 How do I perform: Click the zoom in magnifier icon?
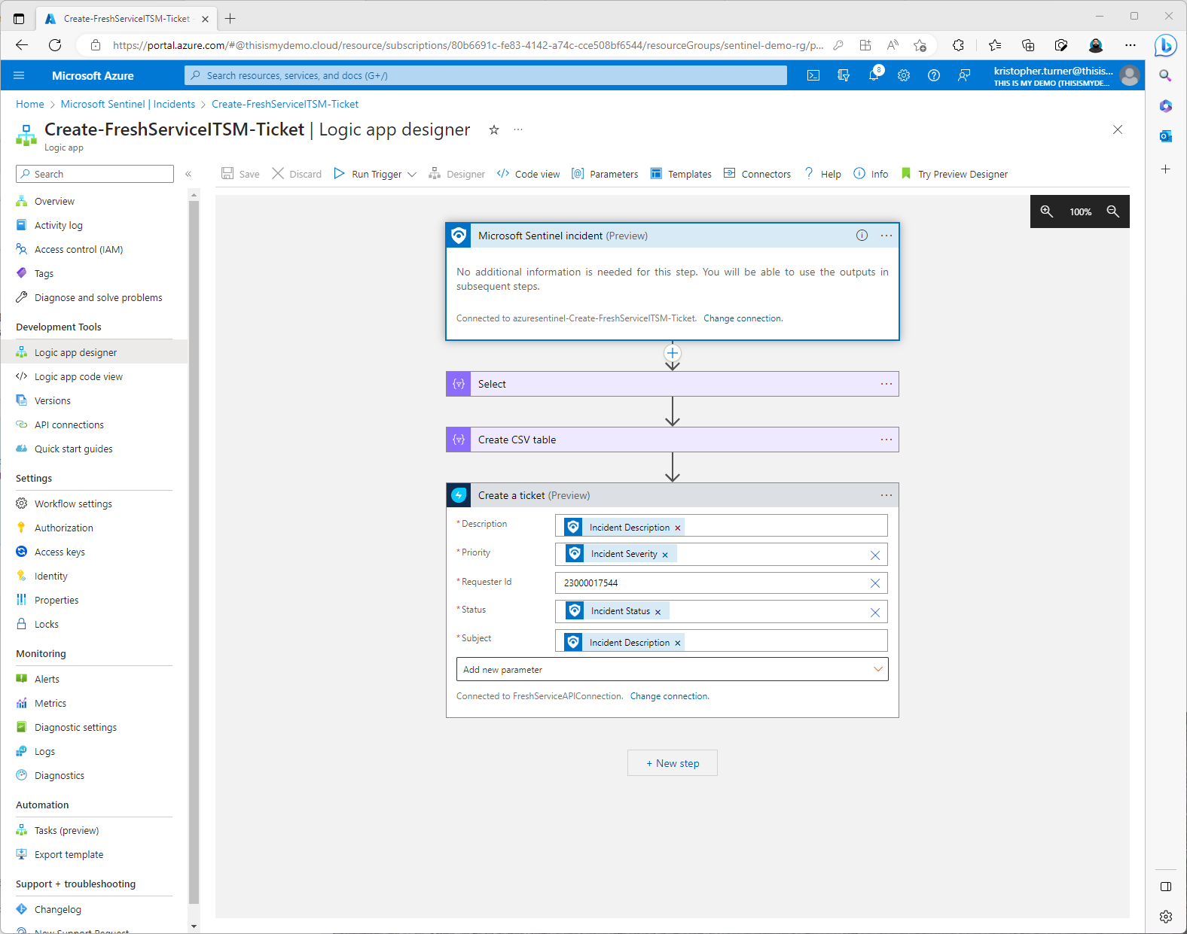(1047, 211)
